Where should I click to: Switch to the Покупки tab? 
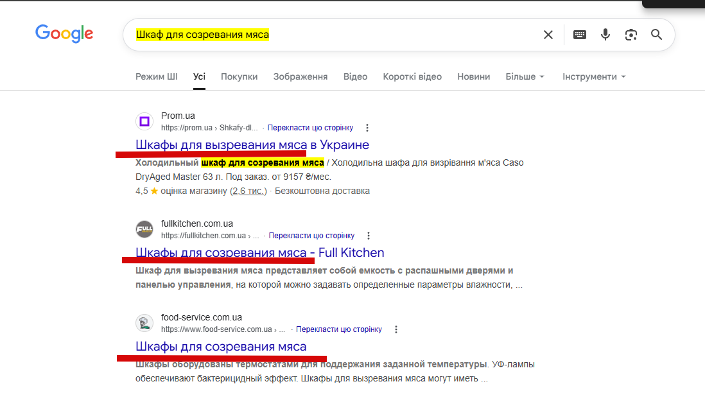coord(239,76)
